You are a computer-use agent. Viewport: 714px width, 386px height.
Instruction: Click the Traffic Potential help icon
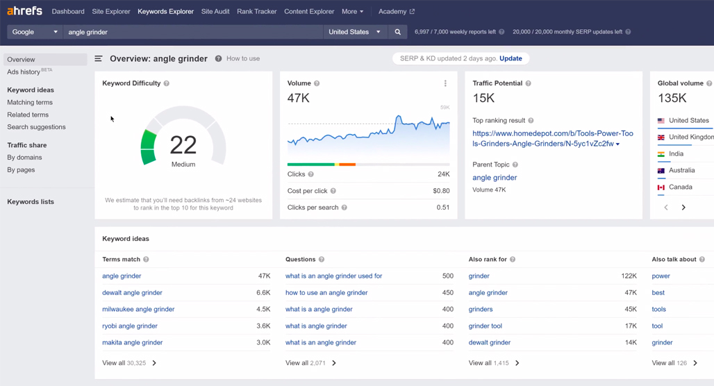pyautogui.click(x=529, y=83)
